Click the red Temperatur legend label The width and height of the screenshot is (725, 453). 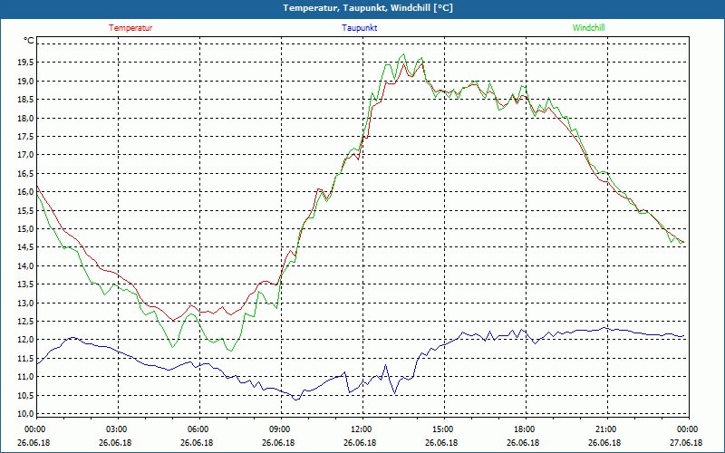(130, 28)
